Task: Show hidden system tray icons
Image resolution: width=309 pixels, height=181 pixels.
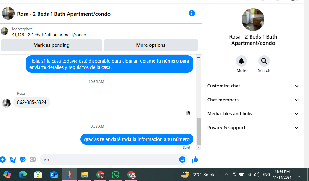Action: click(x=227, y=175)
